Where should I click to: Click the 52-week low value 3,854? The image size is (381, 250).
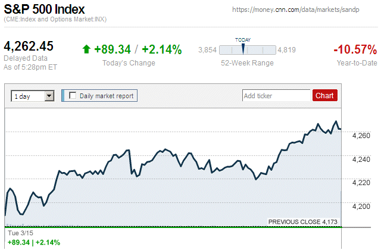click(x=207, y=50)
